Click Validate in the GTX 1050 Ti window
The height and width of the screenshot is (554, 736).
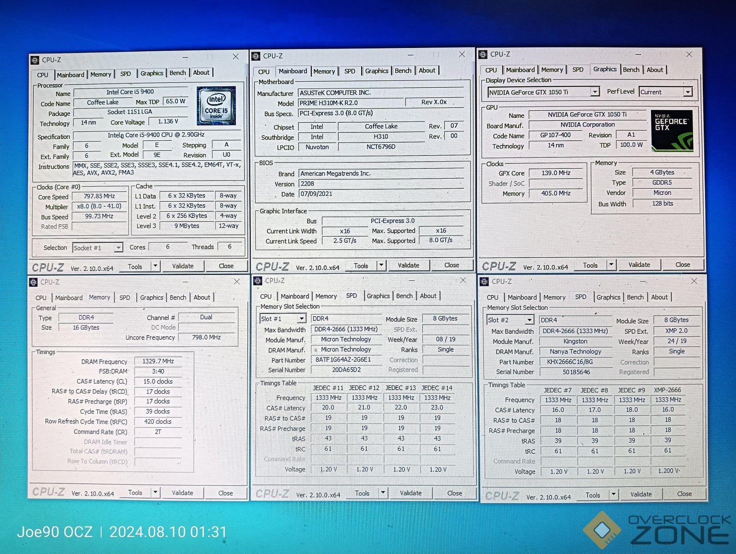639,265
